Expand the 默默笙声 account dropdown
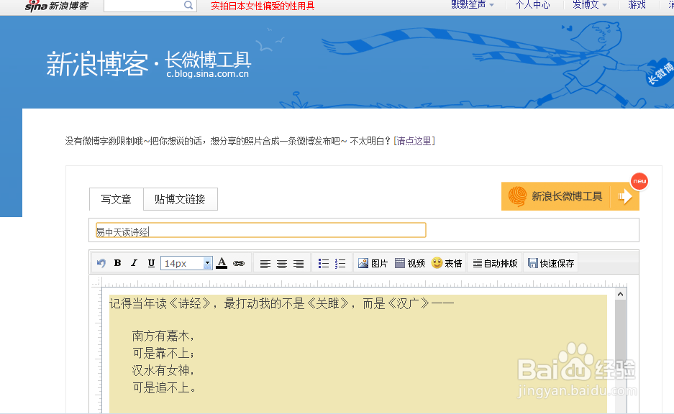Screen dimensions: 674x414 click(473, 5)
